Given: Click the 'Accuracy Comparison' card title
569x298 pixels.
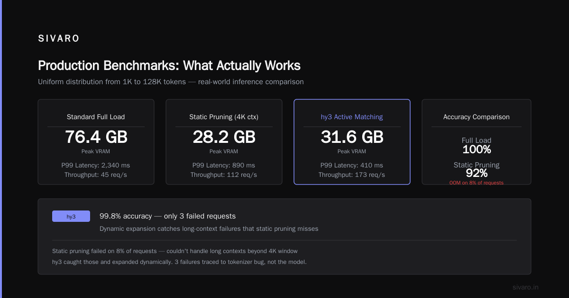Looking at the screenshot, I should click(x=477, y=117).
